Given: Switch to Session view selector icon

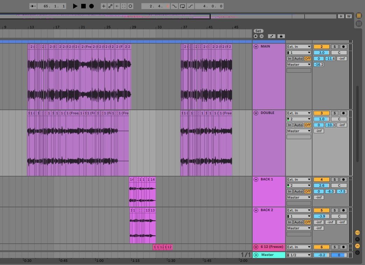Looking at the screenshot, I should click(359, 23).
